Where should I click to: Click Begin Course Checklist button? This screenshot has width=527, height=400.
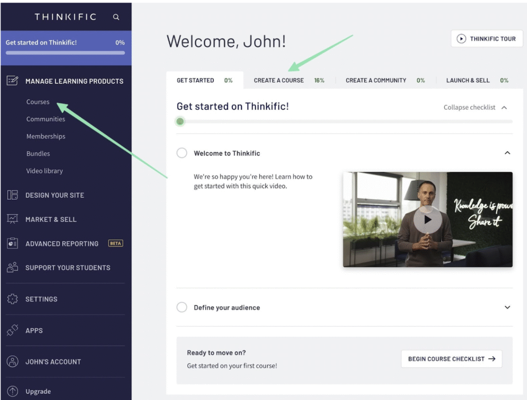pos(451,359)
